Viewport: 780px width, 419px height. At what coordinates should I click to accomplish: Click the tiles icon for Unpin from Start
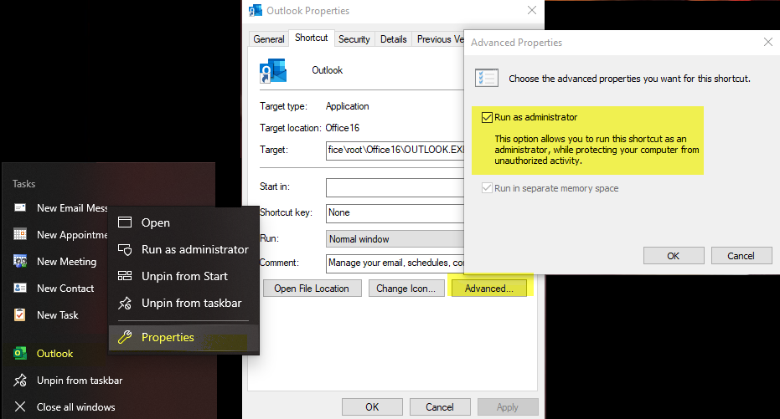pos(125,275)
